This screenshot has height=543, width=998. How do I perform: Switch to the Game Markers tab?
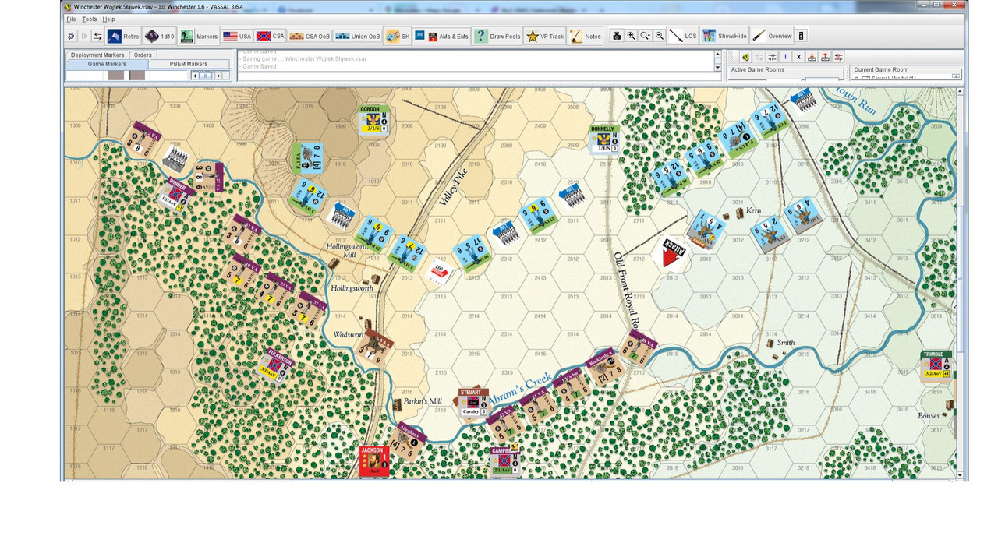[107, 65]
